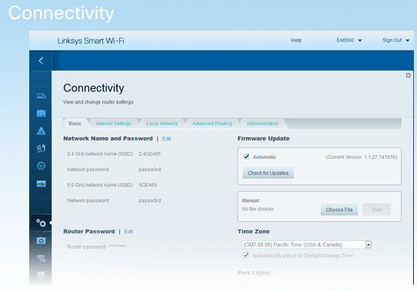Viewport: 417px width, 291px height.
Task: Toggle the Automatic firmware update checkbox
Action: pyautogui.click(x=246, y=157)
